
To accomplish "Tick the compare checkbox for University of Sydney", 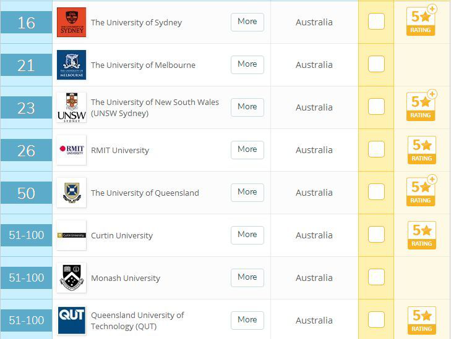I will pyautogui.click(x=376, y=22).
